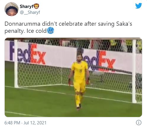This screenshot has width=147, height=127.
Task: Click the lion emoji beside Sharyf
Action: tap(36, 6)
